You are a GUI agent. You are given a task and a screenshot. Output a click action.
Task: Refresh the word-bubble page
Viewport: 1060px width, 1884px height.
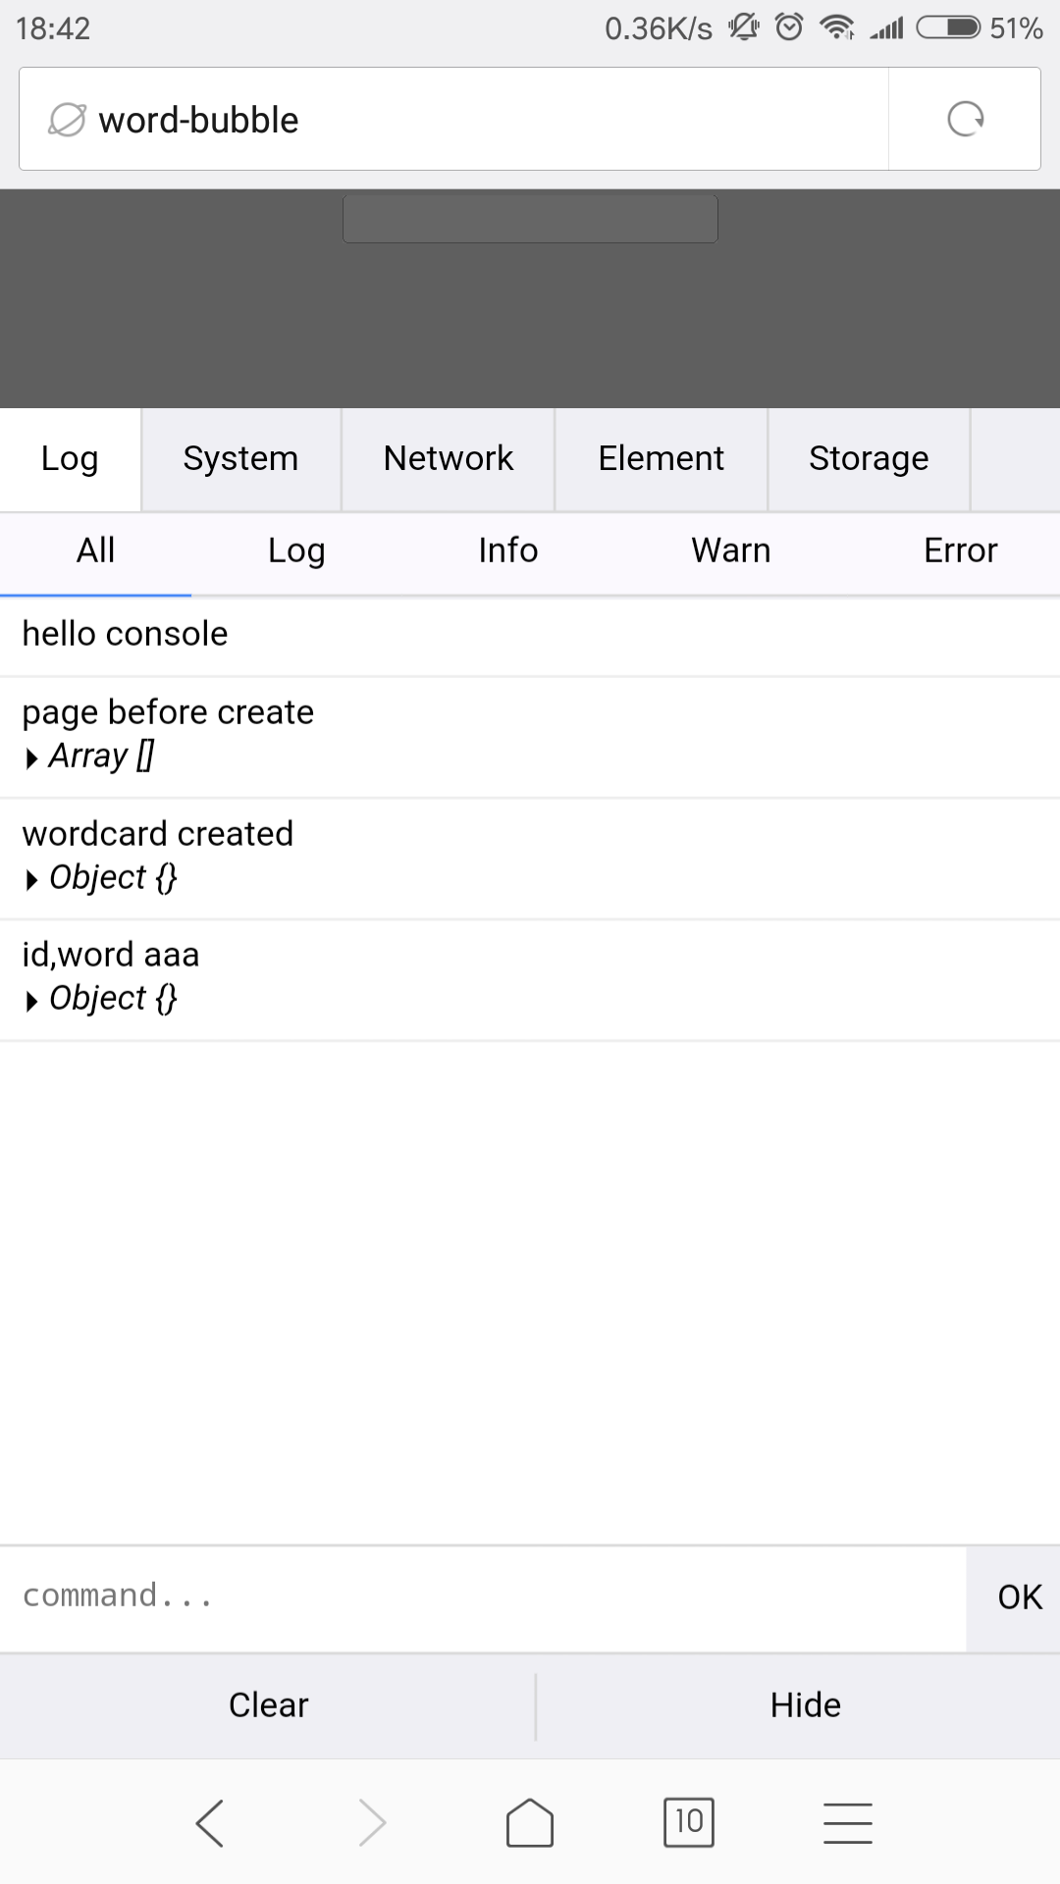[965, 119]
